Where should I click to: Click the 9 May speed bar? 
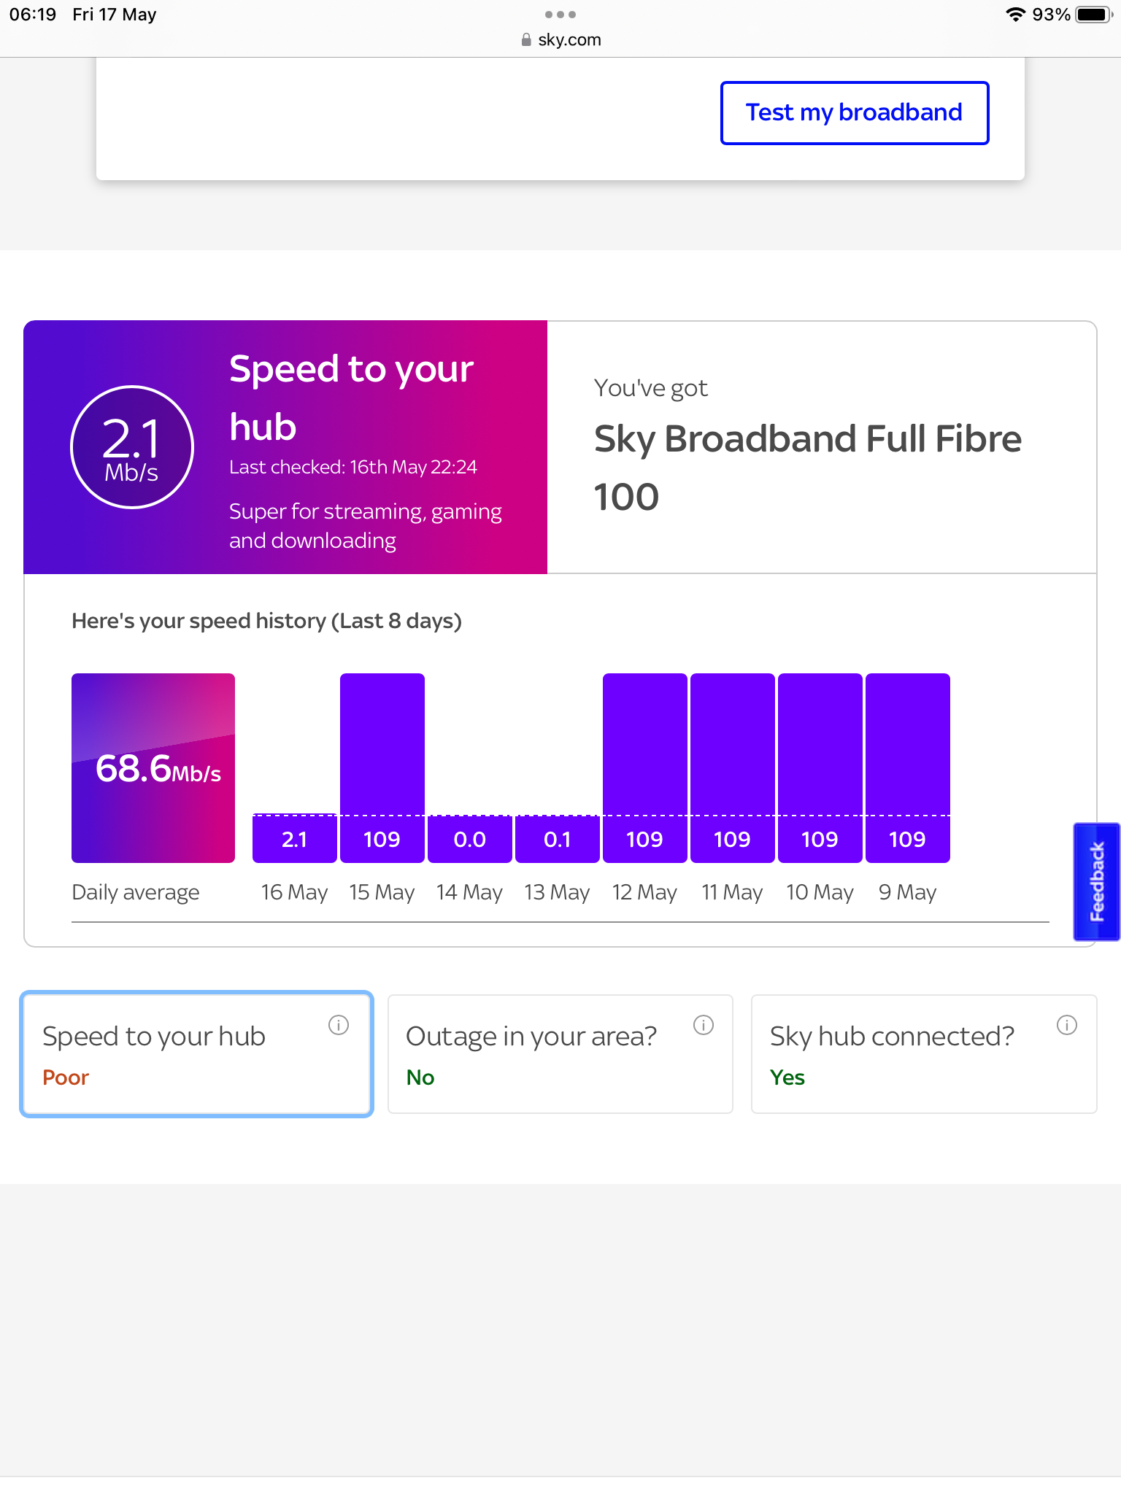point(907,766)
